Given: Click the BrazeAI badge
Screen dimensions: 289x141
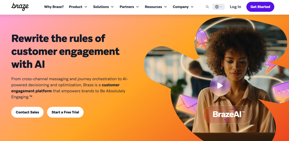Looking at the screenshot, I should (228, 115).
